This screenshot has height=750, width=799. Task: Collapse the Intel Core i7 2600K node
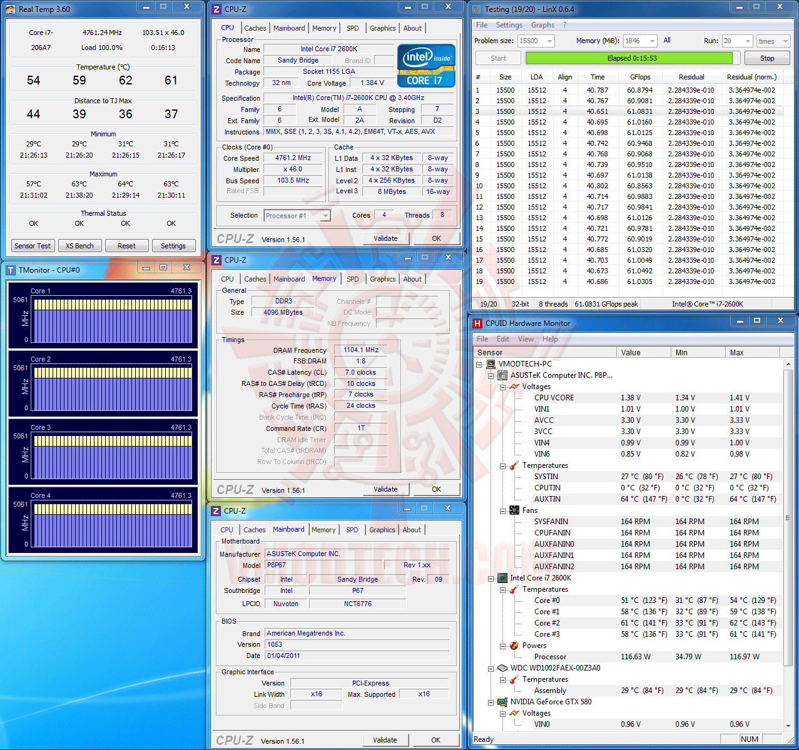click(491, 578)
